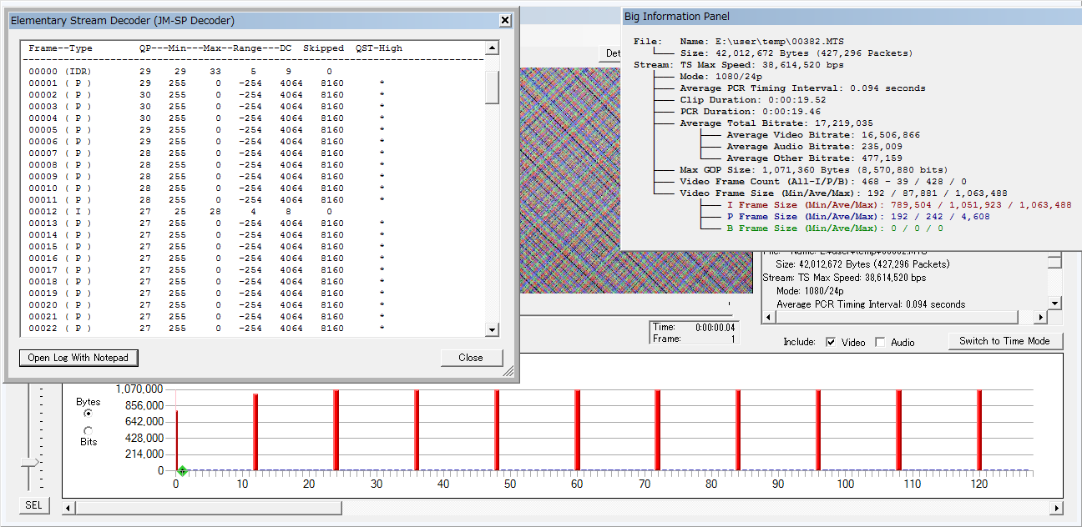Screen dimensions: 1082x527
Task: Close the Elementary Stream Decoder window via X
Action: click(x=505, y=21)
